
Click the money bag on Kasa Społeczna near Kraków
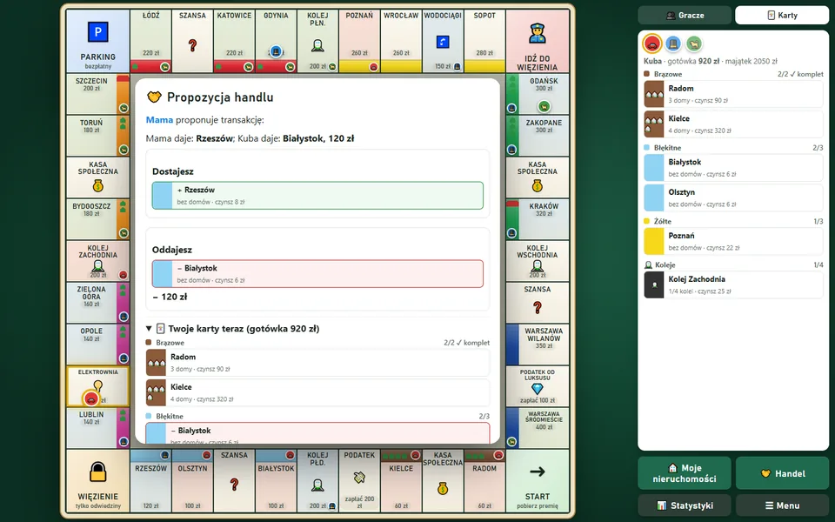click(x=538, y=185)
